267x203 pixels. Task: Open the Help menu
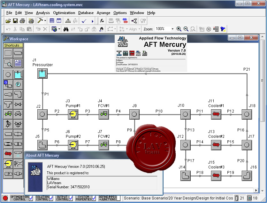pyautogui.click(x=151, y=13)
